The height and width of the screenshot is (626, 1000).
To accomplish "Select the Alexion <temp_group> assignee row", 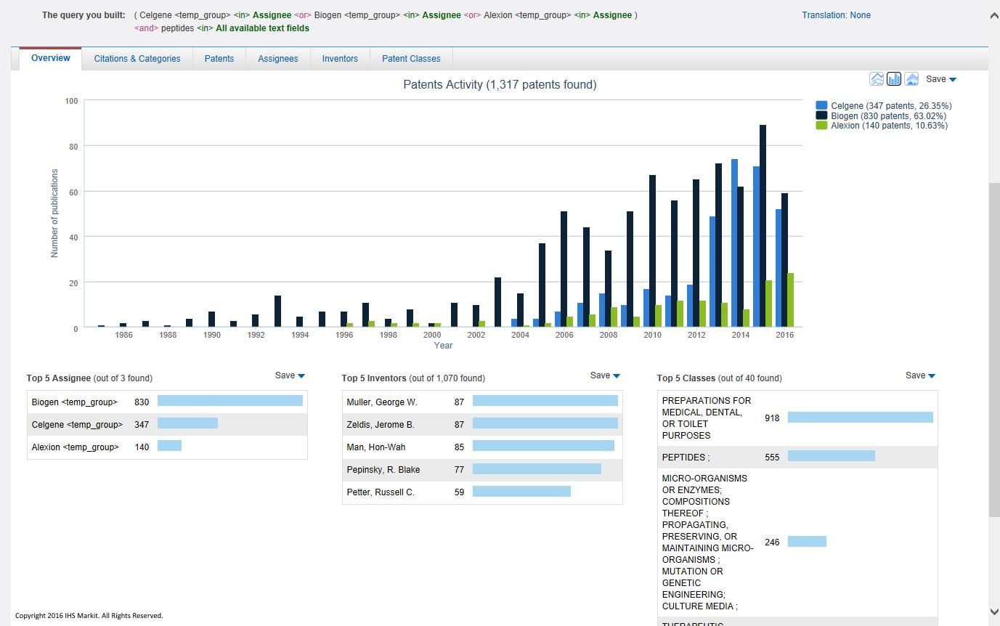I will coord(167,447).
